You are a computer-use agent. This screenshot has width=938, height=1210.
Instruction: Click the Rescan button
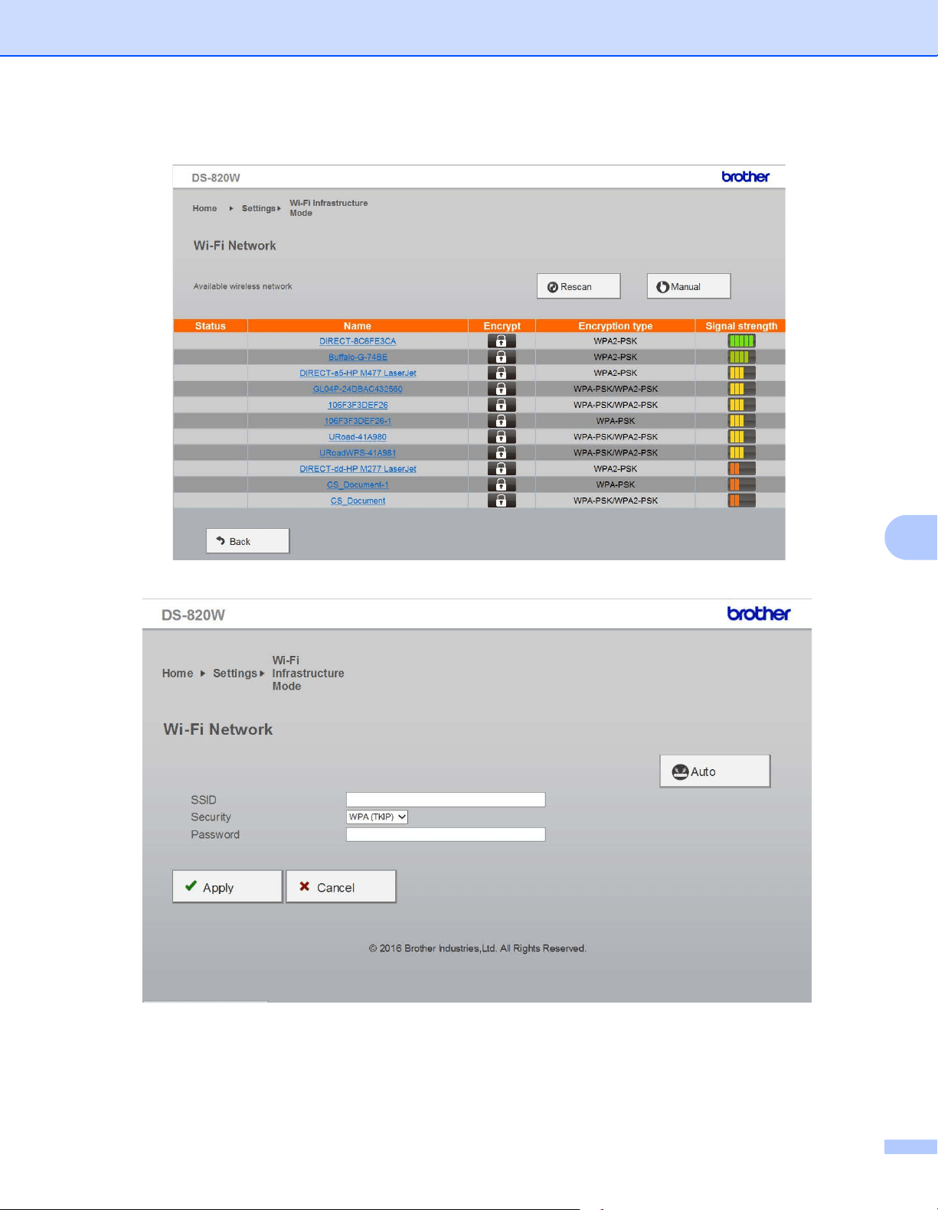coord(578,286)
